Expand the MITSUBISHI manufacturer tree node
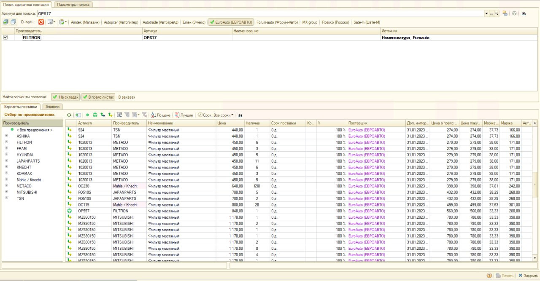Screen dimensions: 540x281 coord(6,192)
